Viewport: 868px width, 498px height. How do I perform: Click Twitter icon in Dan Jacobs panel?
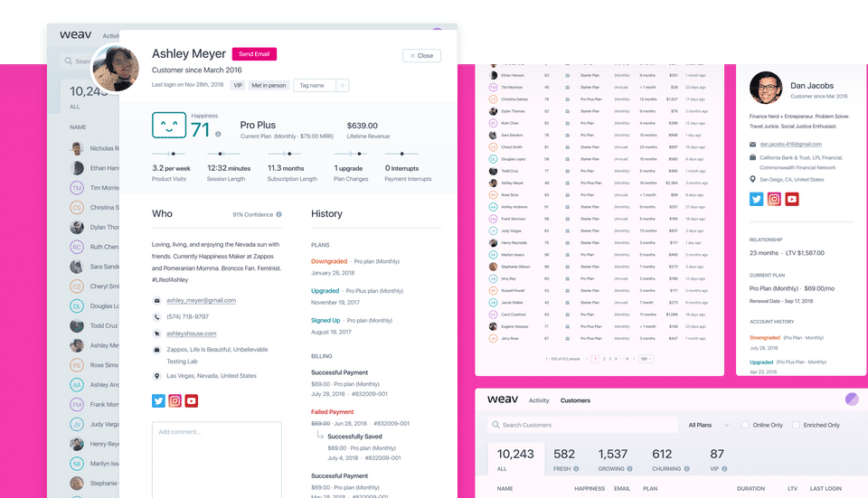click(x=756, y=199)
